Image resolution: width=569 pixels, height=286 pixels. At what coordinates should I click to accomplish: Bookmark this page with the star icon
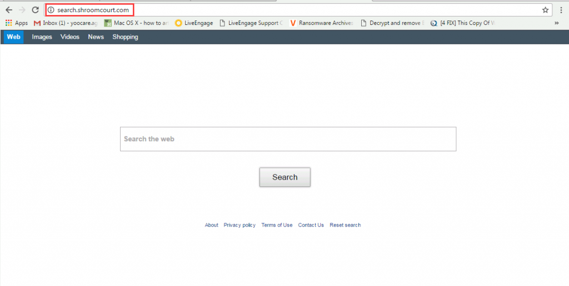pyautogui.click(x=545, y=10)
